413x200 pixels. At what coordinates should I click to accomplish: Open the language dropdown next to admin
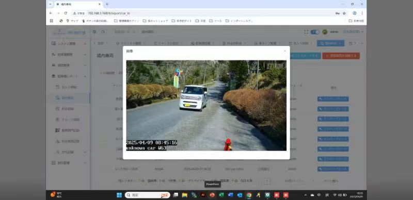coord(353,32)
